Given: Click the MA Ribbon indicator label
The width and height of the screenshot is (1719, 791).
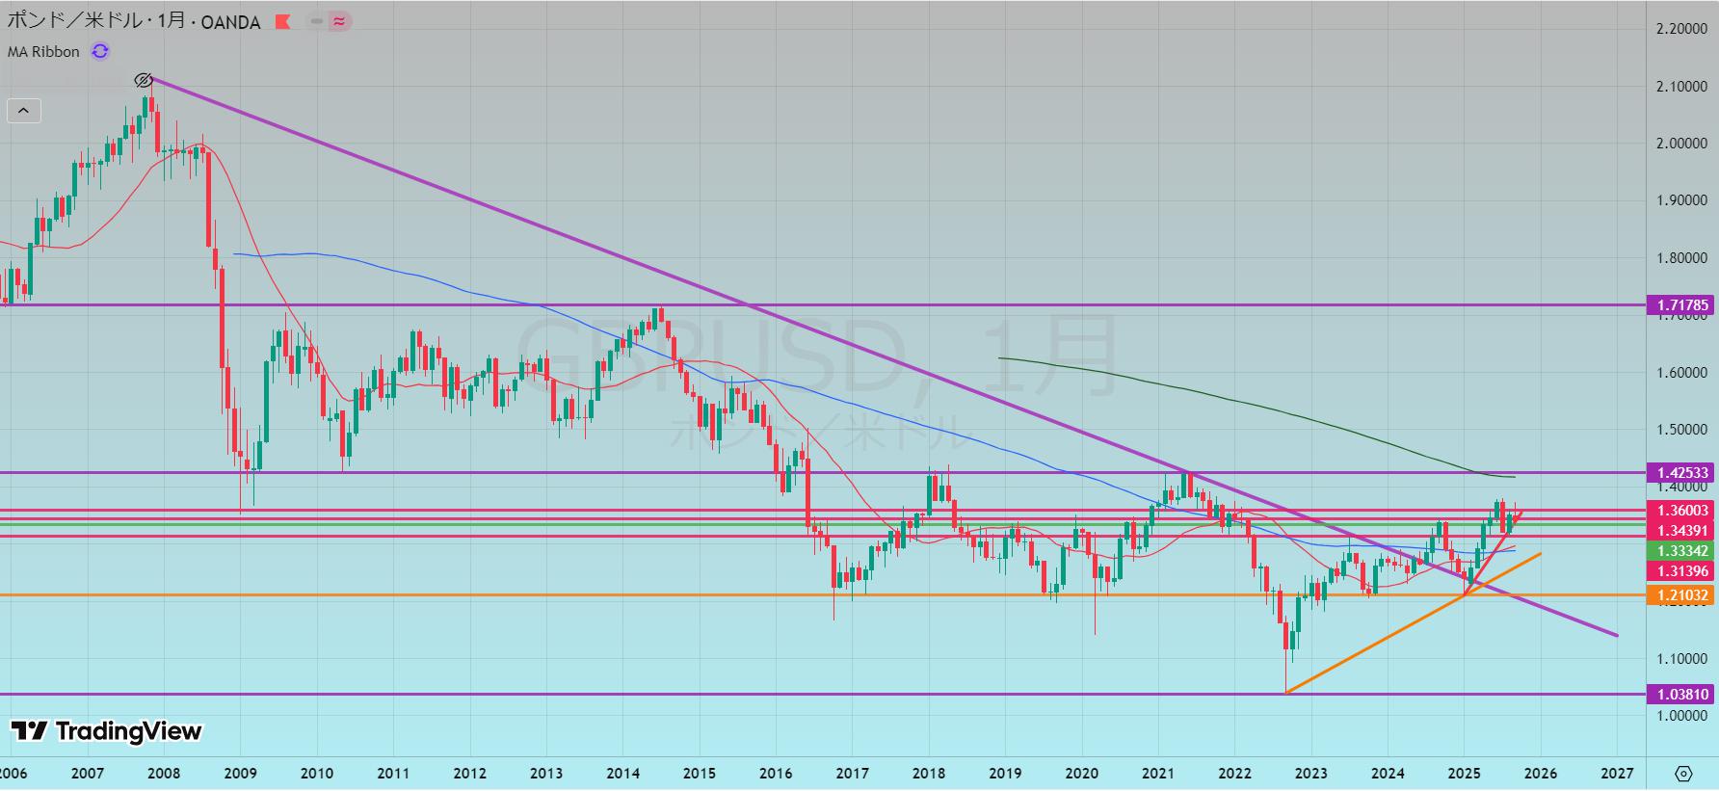Looking at the screenshot, I should tap(44, 52).
